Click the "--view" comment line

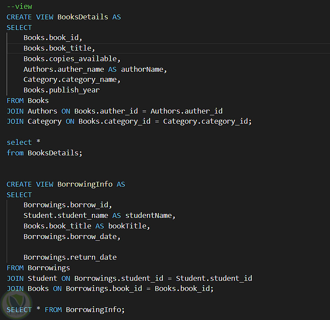coord(19,7)
